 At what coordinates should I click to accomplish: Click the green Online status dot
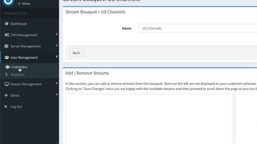click(x=19, y=4)
